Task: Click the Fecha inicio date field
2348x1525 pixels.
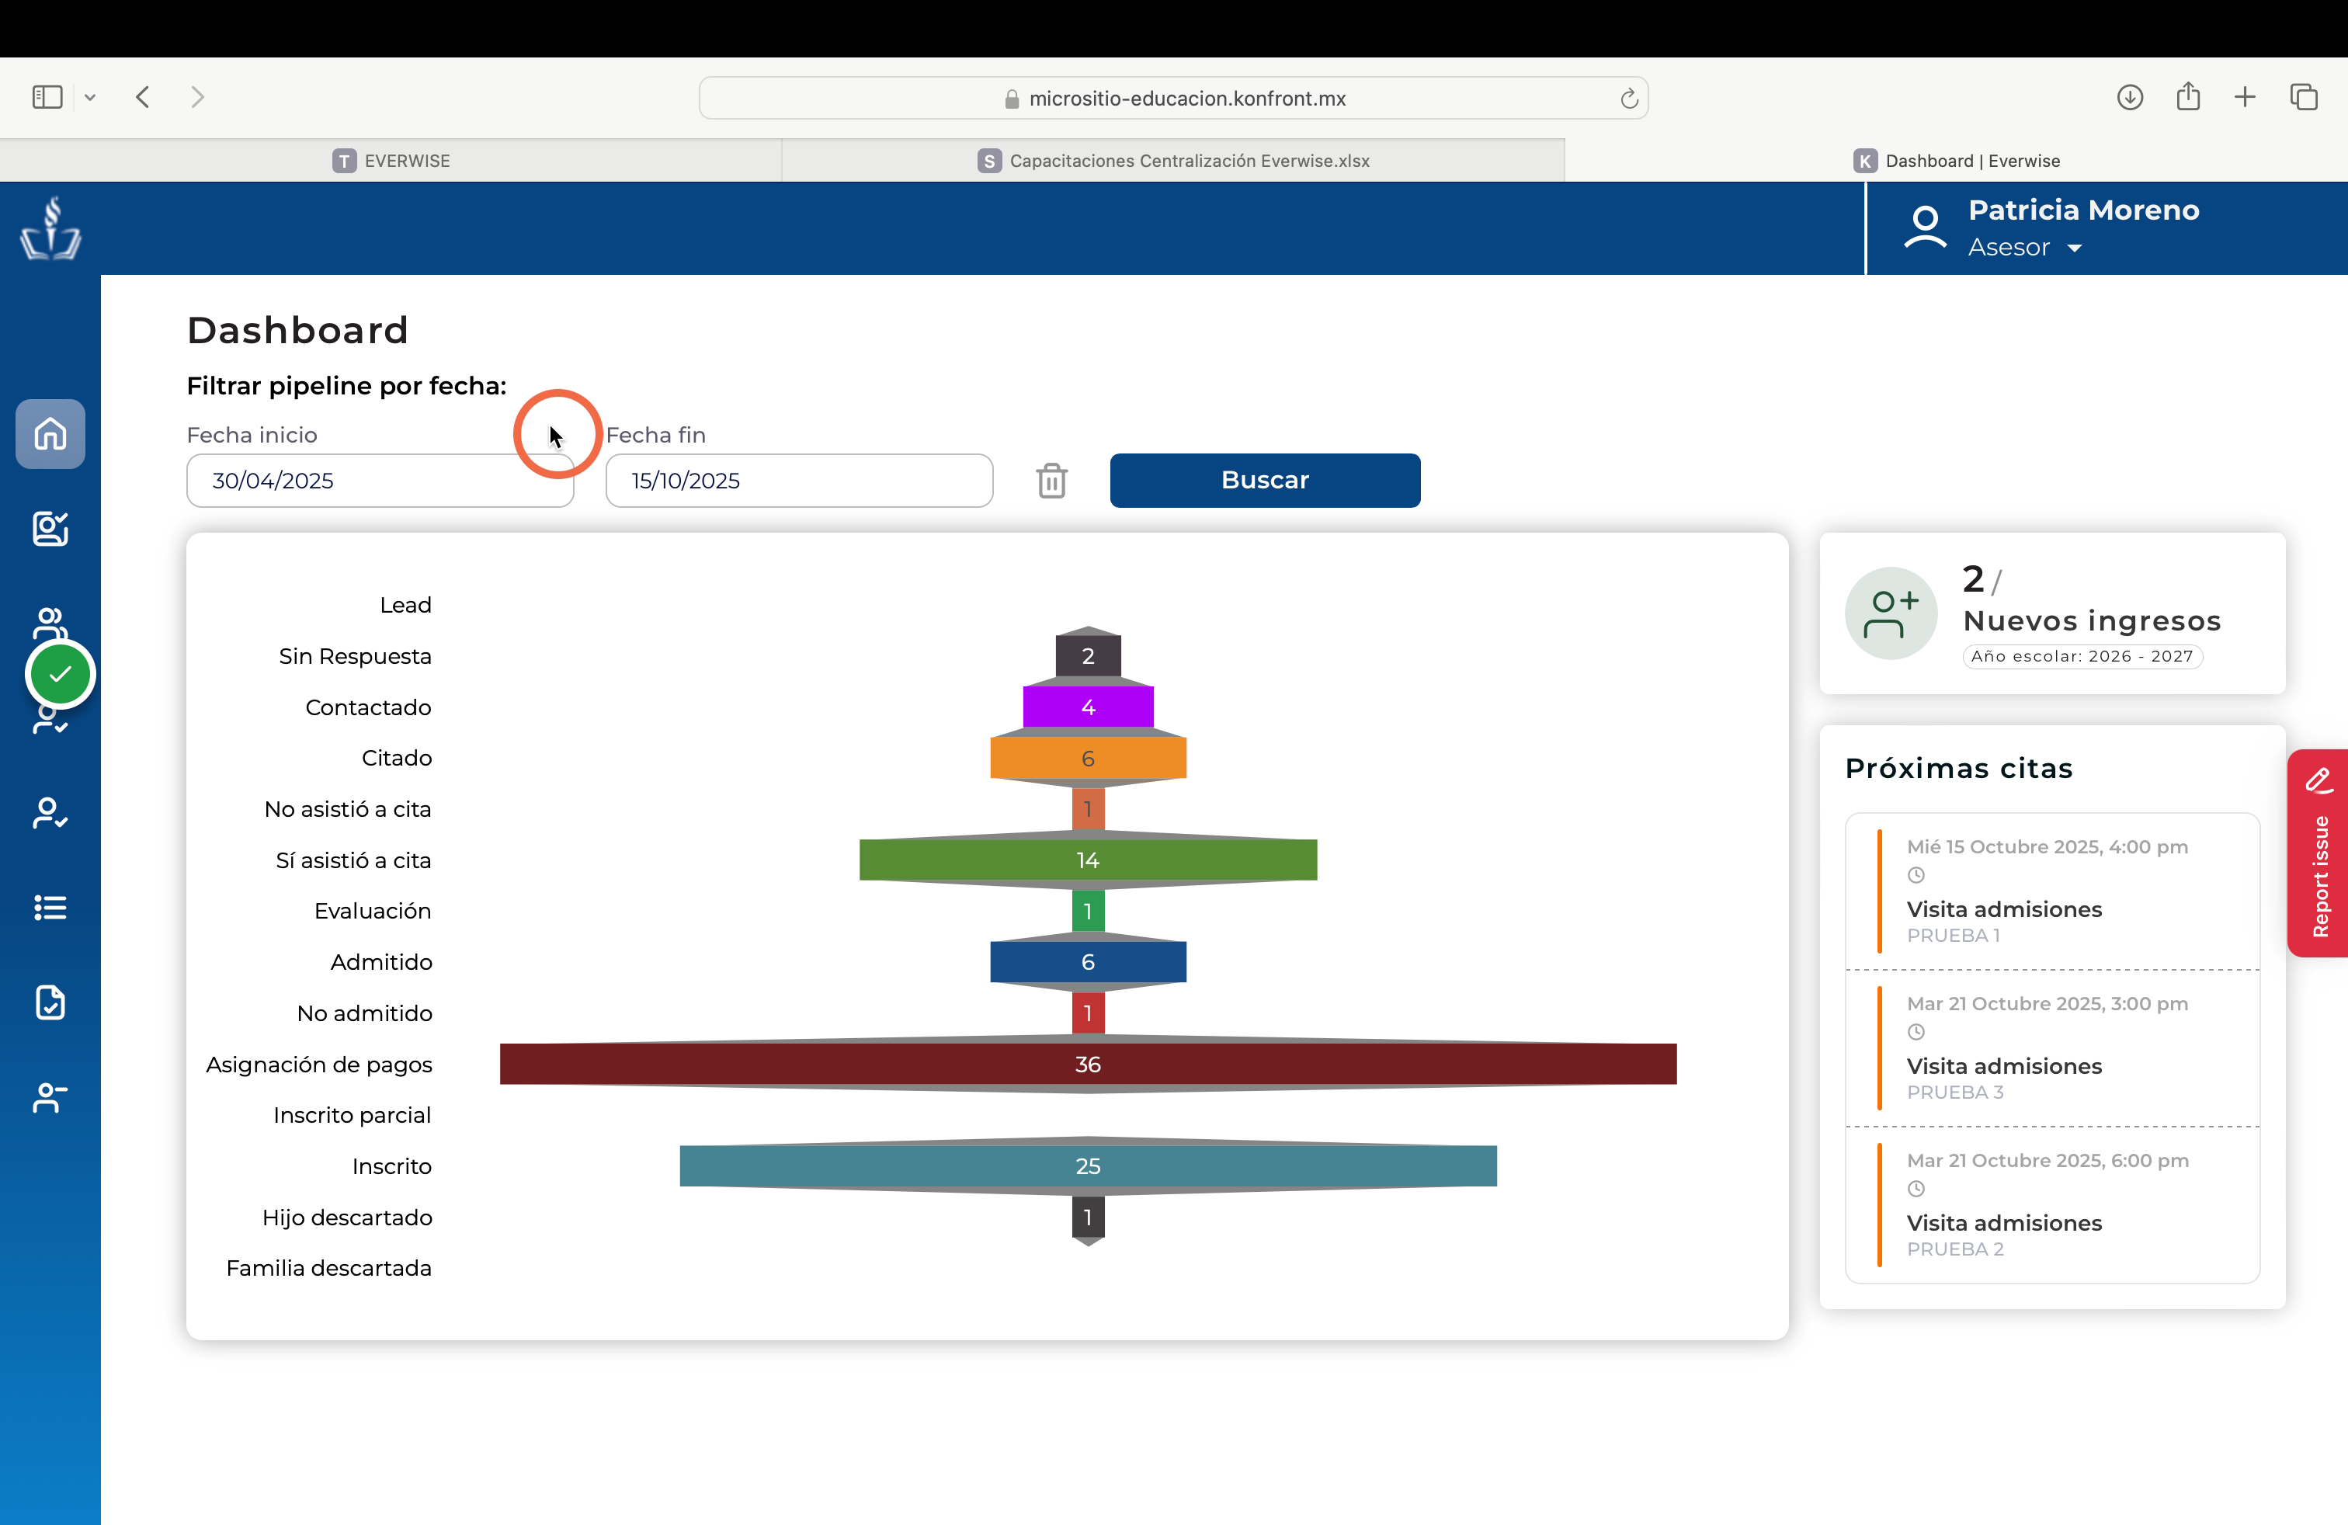Action: tap(380, 481)
